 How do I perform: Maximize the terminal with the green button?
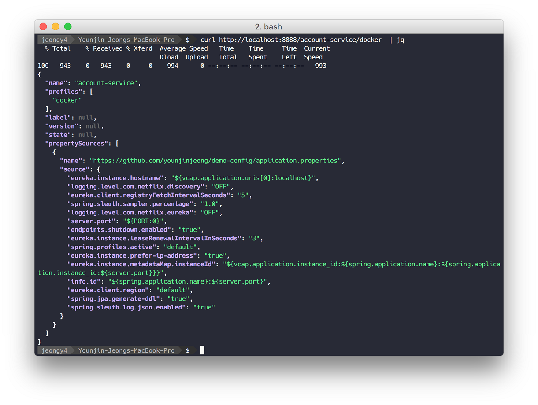pos(68,26)
